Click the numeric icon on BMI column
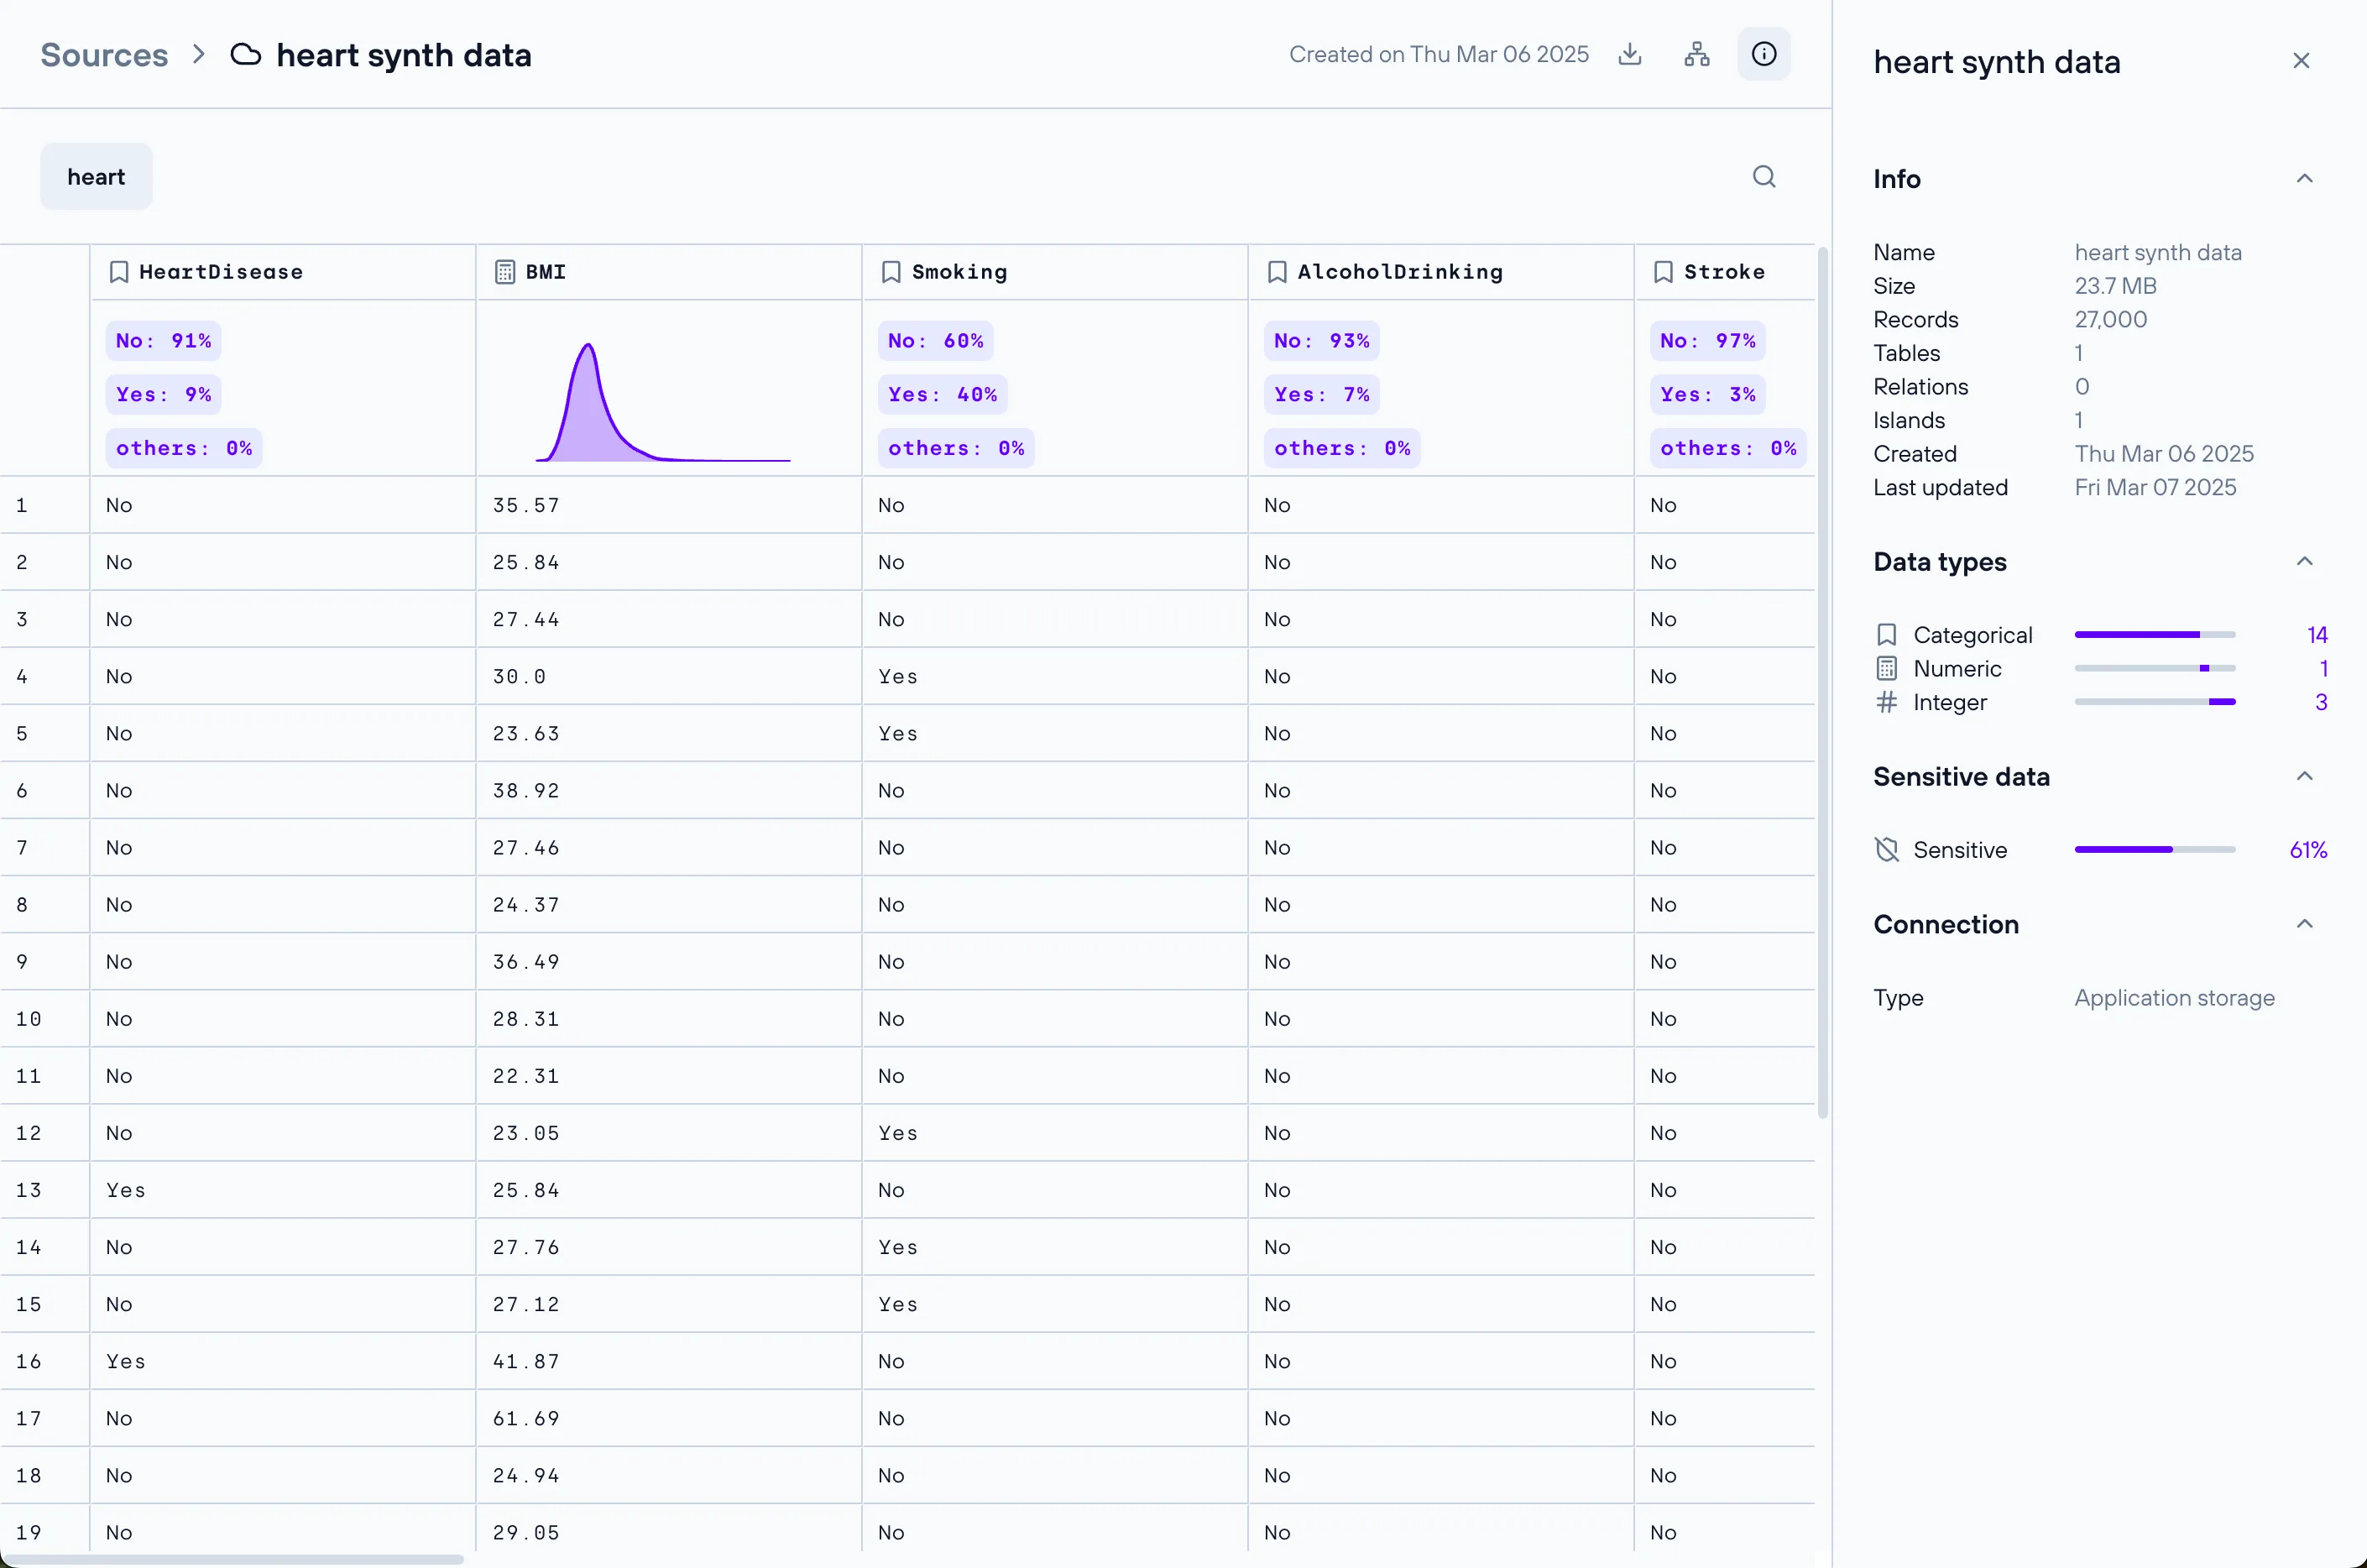Viewport: 2367px width, 1568px height. 505,272
